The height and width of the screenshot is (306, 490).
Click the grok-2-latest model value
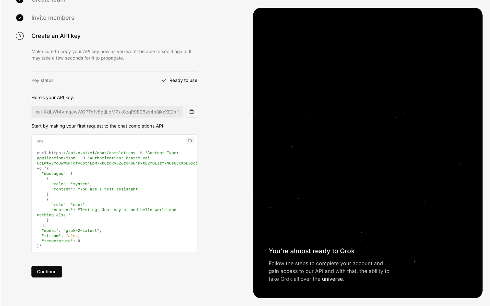coord(81,231)
